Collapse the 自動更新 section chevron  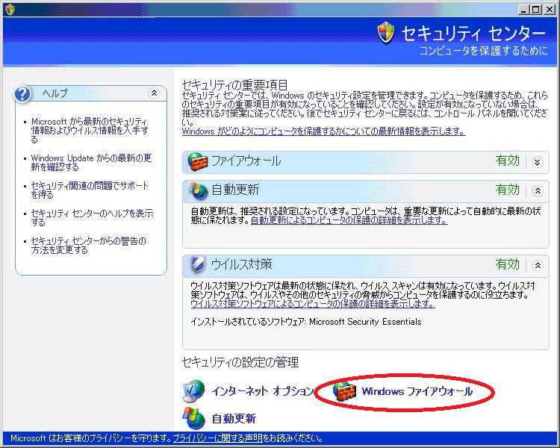[537, 191]
